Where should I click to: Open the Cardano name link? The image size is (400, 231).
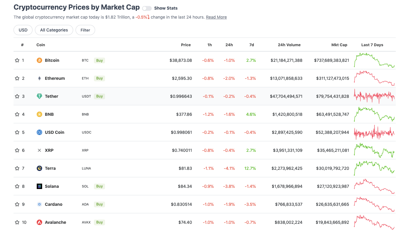tap(54, 204)
